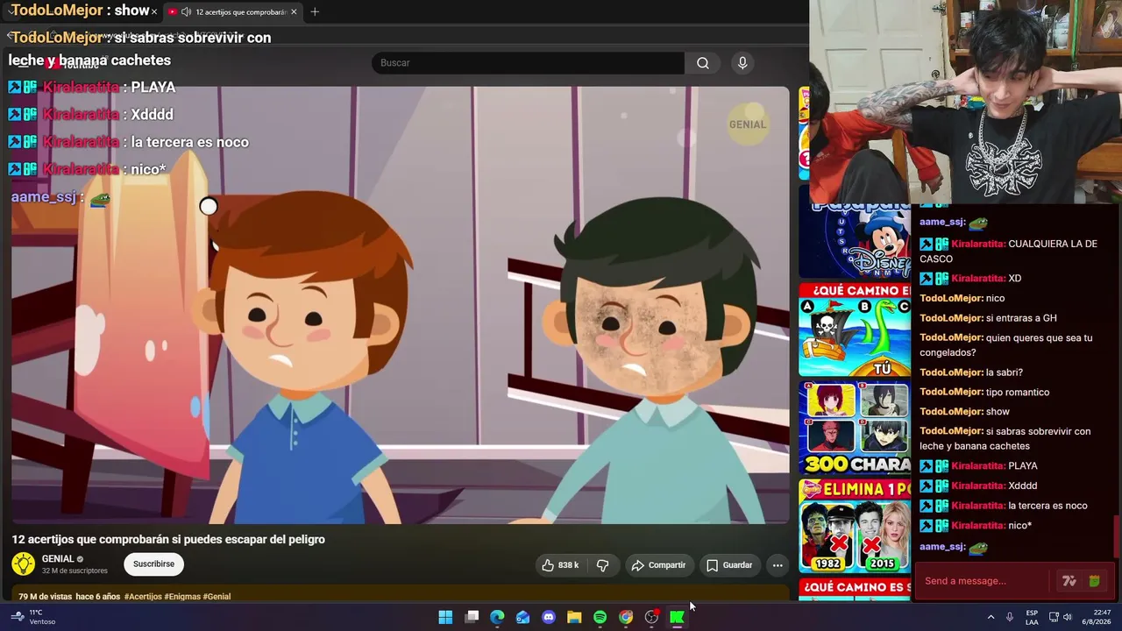Open the #Acertijos hashtag link

[143, 597]
